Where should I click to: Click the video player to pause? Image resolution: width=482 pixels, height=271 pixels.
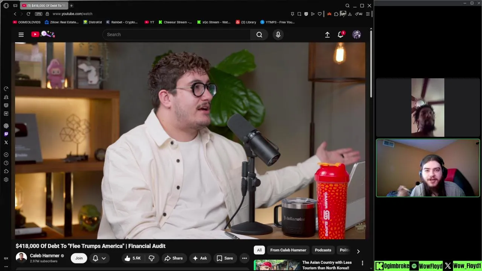190,140
